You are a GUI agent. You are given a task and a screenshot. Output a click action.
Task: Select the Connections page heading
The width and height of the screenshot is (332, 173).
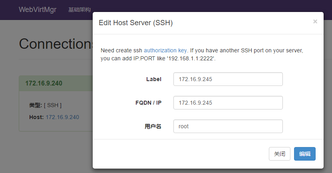point(56,44)
